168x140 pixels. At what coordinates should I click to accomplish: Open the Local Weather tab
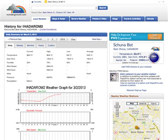point(41,19)
